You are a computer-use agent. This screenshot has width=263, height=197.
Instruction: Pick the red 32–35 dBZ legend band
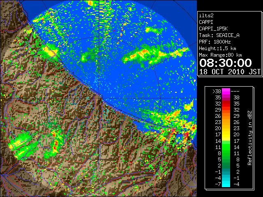click(226, 104)
